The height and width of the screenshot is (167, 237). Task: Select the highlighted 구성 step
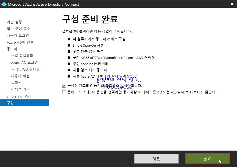tap(25, 103)
